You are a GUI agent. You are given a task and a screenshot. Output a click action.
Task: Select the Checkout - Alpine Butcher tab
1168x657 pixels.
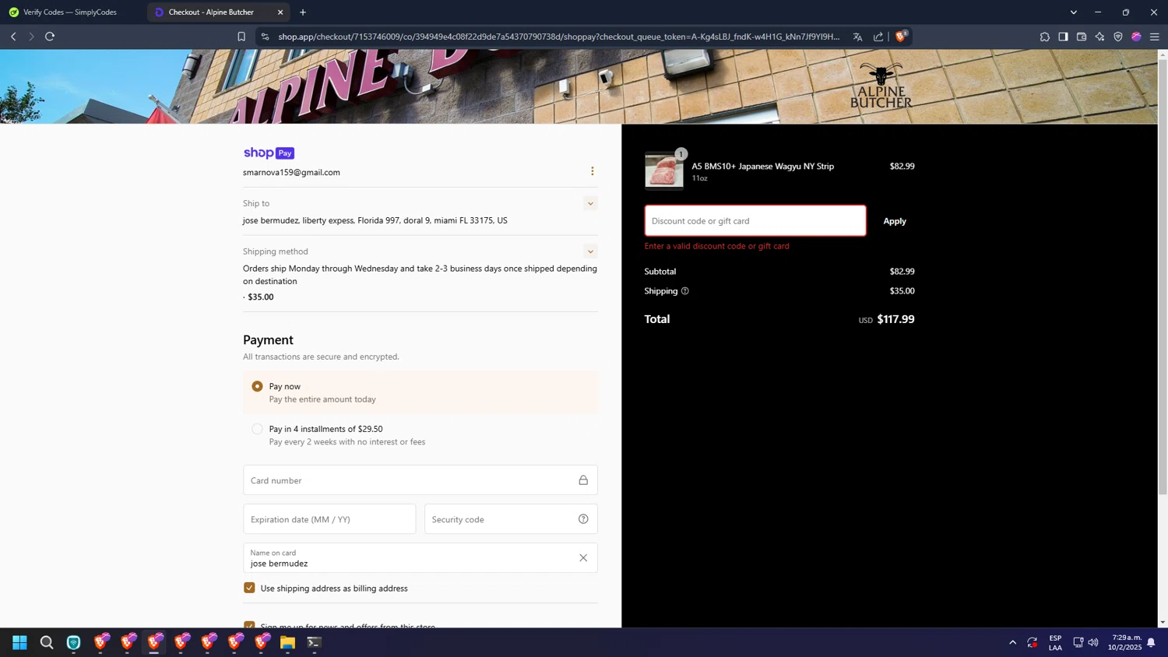coord(218,12)
